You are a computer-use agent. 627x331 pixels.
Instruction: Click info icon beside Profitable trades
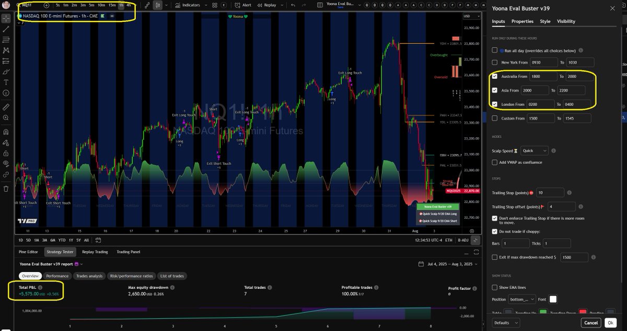point(377,287)
